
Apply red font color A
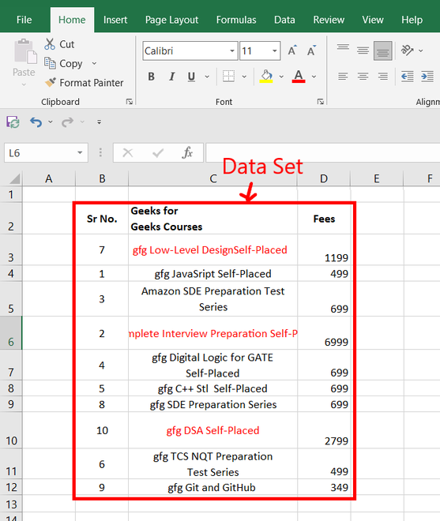coord(299,77)
